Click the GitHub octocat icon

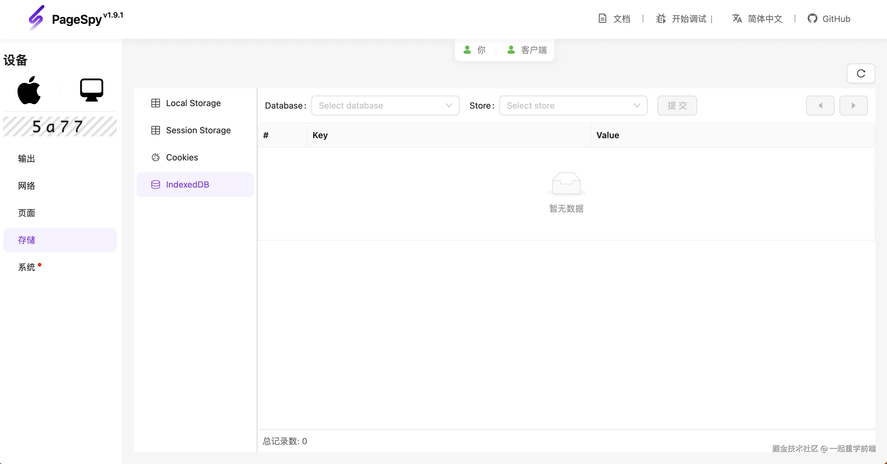[x=812, y=19]
